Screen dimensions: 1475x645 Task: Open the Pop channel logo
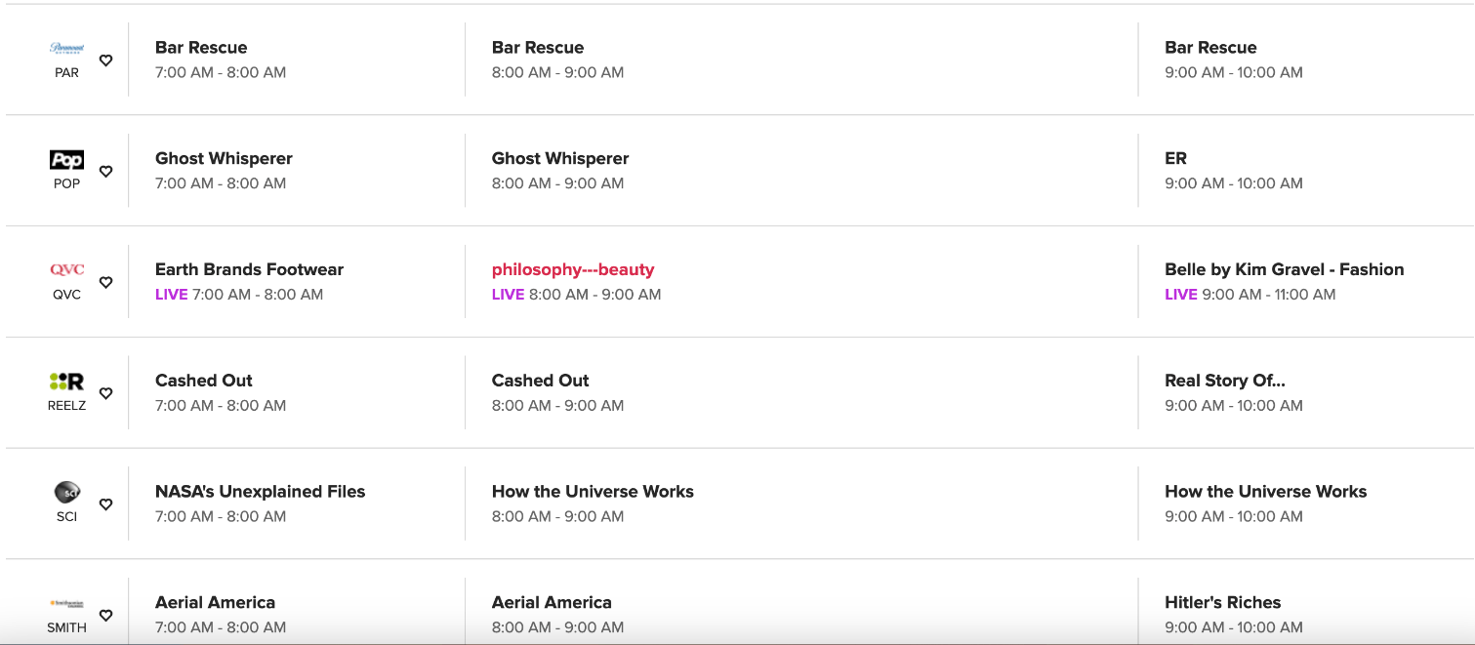coord(66,160)
